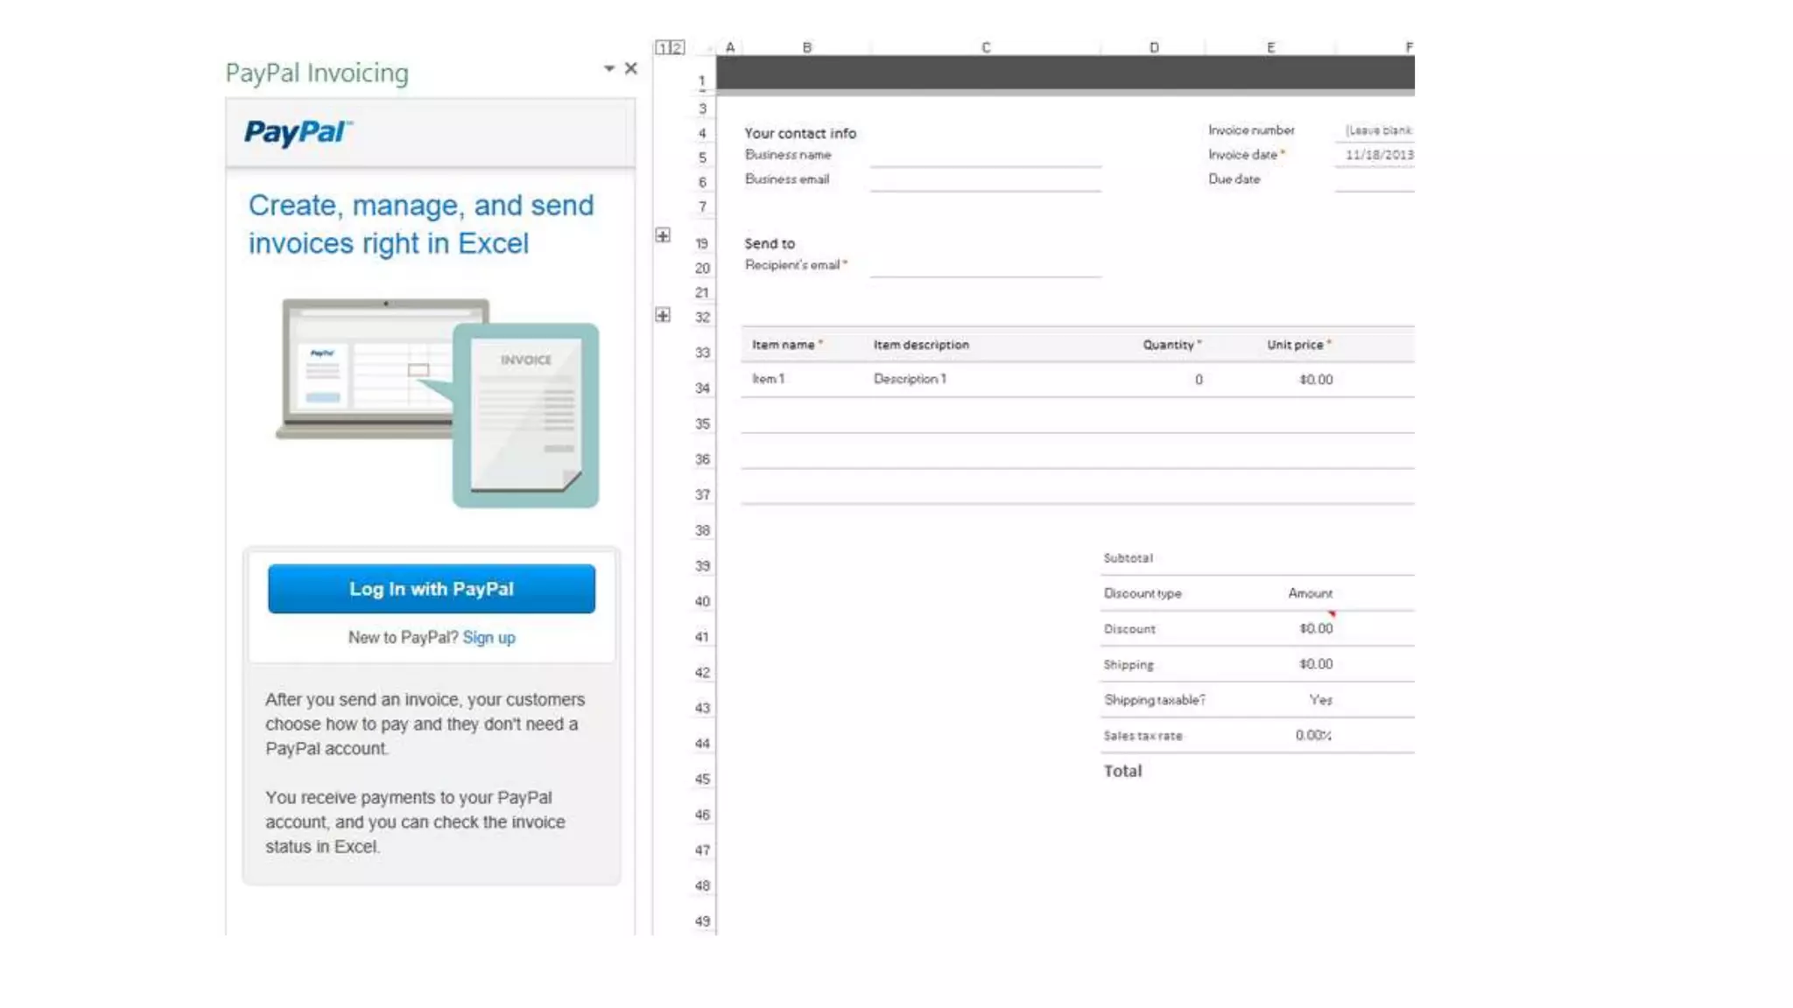The image size is (1793, 1008).
Task: Click the Item 1 name cell
Action: click(769, 379)
